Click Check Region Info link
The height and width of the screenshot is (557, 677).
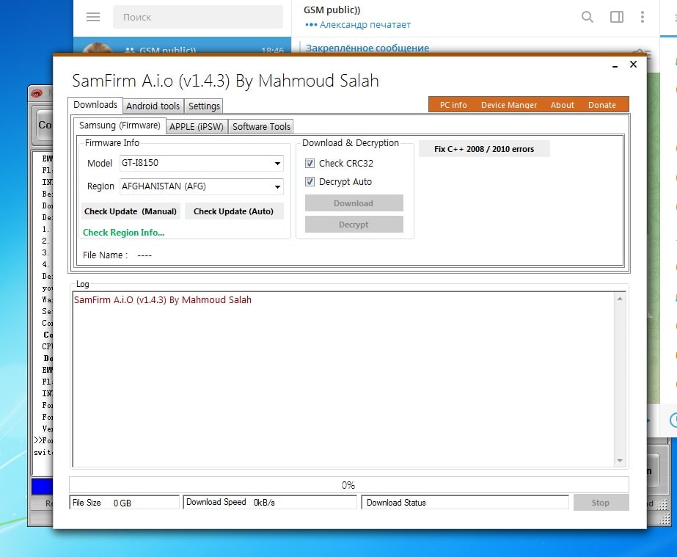pos(123,233)
